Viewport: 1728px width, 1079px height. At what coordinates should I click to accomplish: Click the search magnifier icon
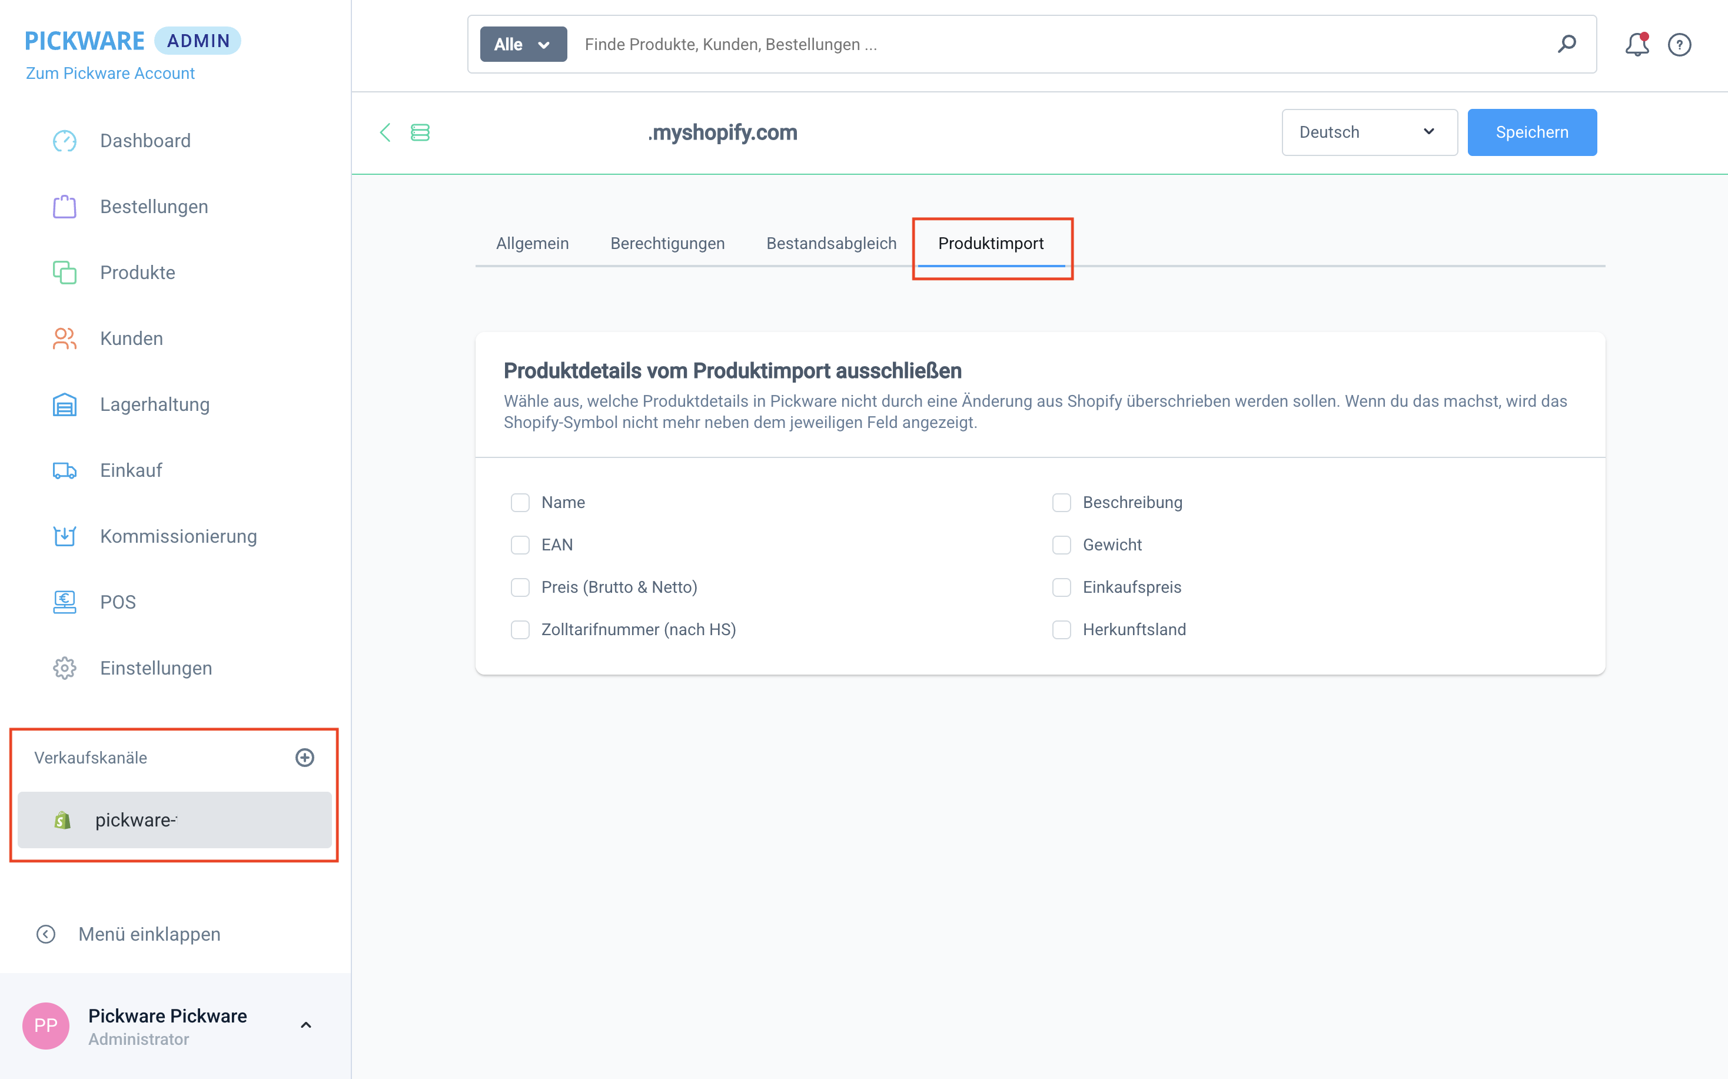tap(1566, 44)
